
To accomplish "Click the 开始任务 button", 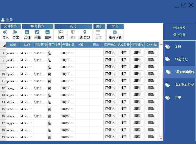I will (179, 27).
